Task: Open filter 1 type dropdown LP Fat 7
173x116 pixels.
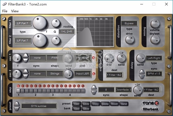Action: point(23,23)
